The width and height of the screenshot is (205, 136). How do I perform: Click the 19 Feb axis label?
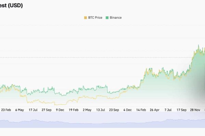click(x=74, y=110)
